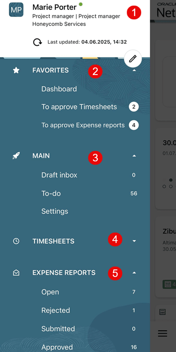The height and width of the screenshot is (352, 176).
Task: Click the Project manager role text
Action: pos(76,17)
